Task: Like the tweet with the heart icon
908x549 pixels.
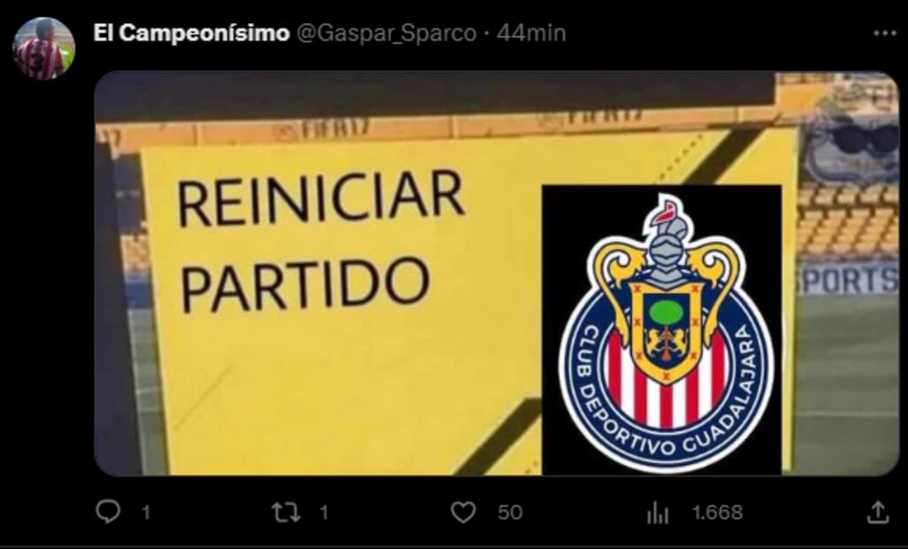Action: (463, 513)
